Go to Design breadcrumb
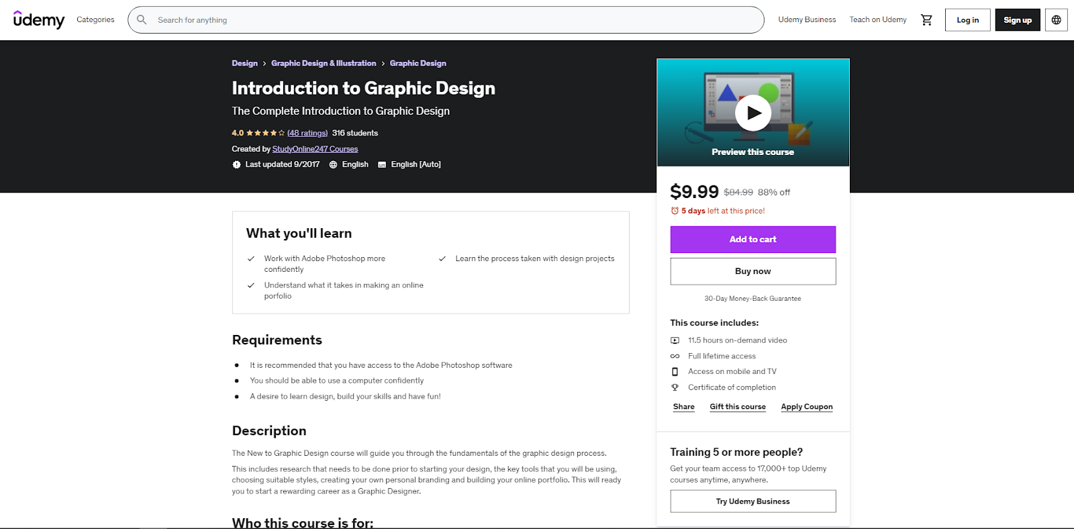 click(245, 63)
